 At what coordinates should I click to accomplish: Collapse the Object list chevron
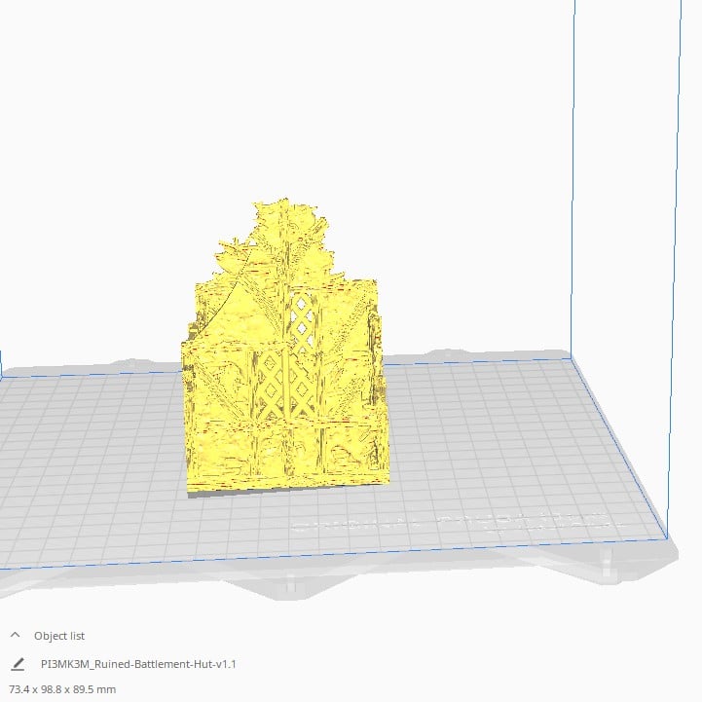pos(16,635)
